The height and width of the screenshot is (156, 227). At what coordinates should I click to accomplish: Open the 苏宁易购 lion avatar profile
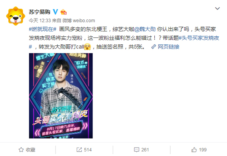(x=16, y=16)
